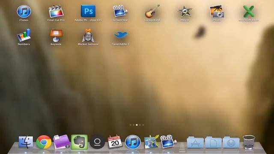Launch Numbers spreadsheet app
The width and height of the screenshot is (274, 154).
(24, 36)
